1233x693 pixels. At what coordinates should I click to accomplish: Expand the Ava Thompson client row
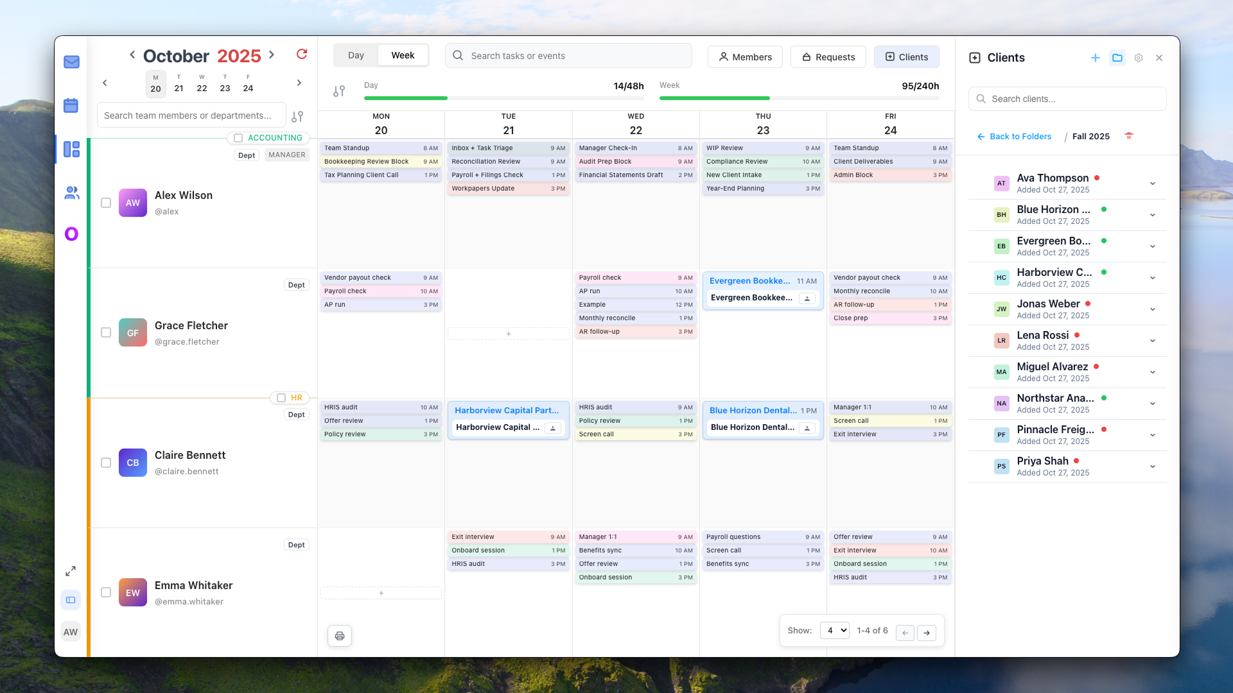(x=1153, y=183)
